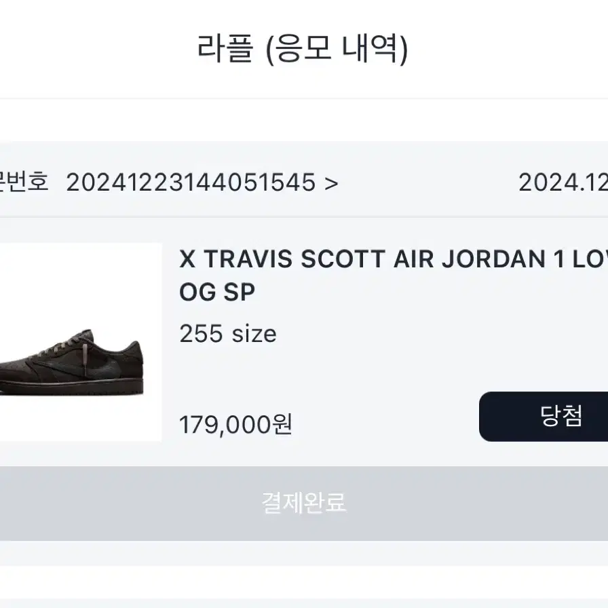The width and height of the screenshot is (608, 608).
Task: Click the 255 size text
Action: pyautogui.click(x=228, y=333)
